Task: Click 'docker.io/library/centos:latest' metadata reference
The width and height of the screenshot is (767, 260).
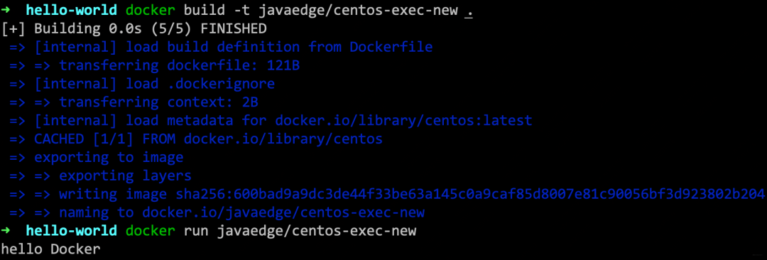Action: coord(403,121)
